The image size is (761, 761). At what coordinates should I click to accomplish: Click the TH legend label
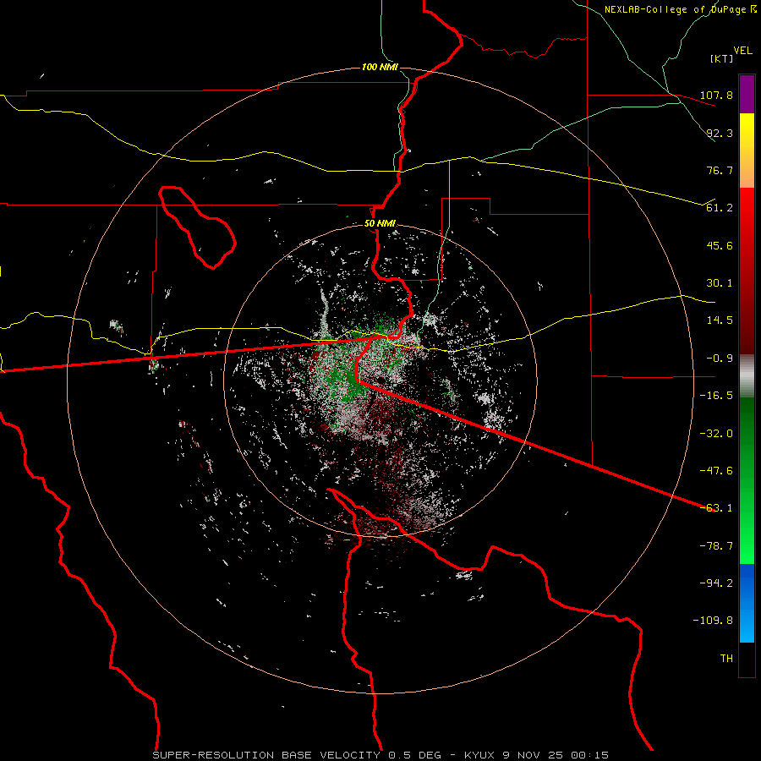point(726,659)
